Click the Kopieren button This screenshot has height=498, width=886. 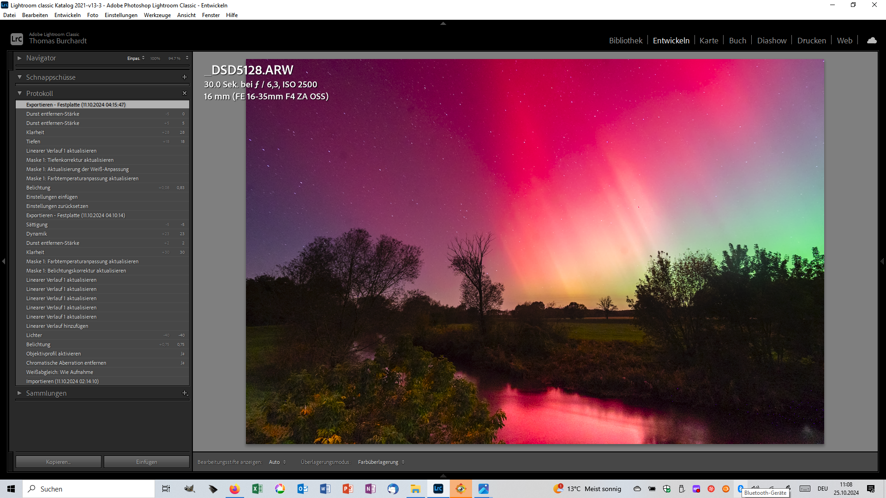coord(58,462)
